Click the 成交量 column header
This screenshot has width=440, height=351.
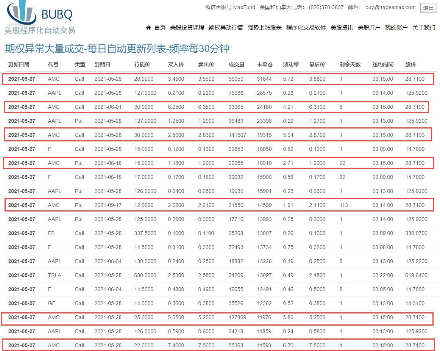(237, 64)
